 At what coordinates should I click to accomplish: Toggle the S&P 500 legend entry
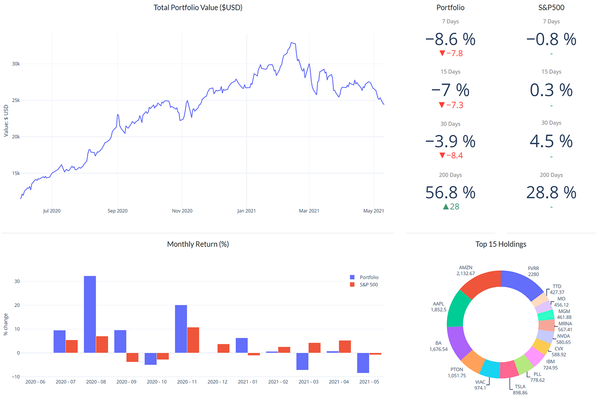[364, 285]
